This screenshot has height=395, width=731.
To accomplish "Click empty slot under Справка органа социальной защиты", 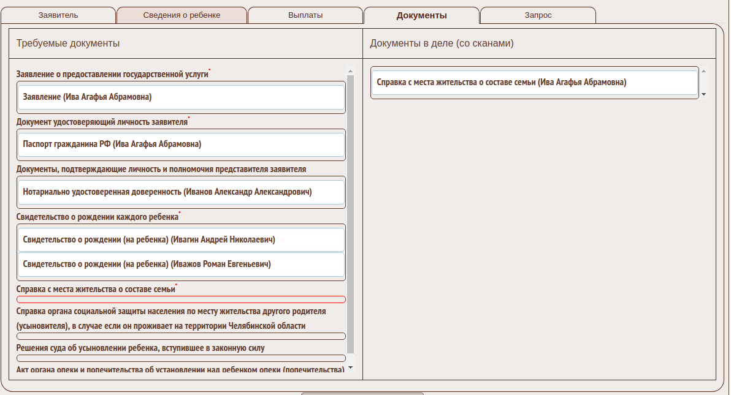I will tap(181, 336).
